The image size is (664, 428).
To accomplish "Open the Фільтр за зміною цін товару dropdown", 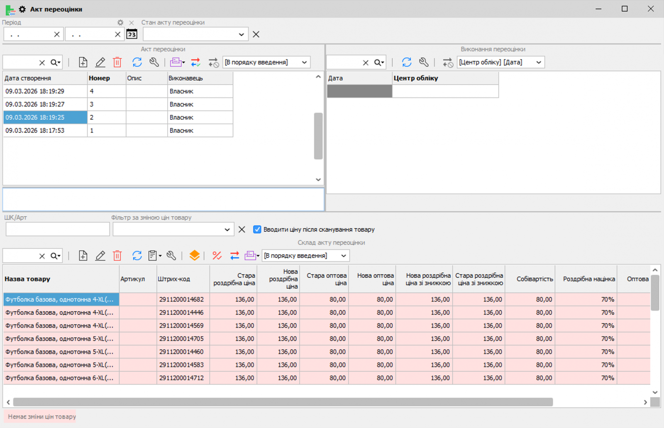I will [227, 230].
